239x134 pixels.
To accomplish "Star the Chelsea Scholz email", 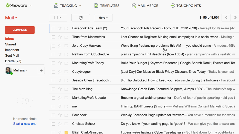I will pyautogui.click(x=60, y=124).
